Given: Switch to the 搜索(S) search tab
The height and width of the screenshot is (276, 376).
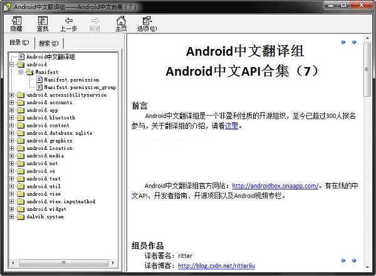Looking at the screenshot, I should click(49, 43).
